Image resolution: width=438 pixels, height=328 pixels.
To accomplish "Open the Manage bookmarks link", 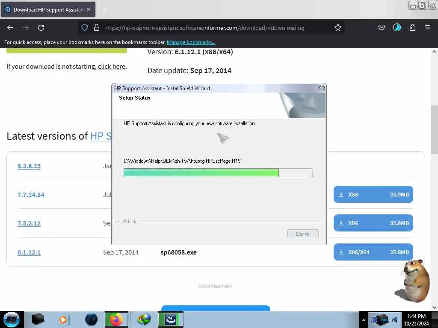I will pos(191,42).
